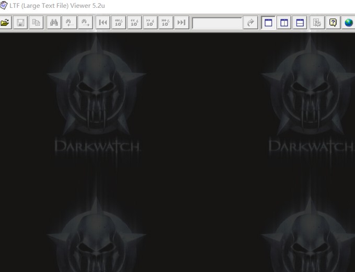Open the options settings icon
355x272 pixels.
click(x=317, y=22)
